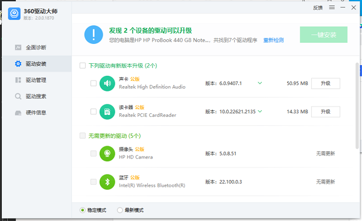
Task: Click the Realtek PCIE CardReader name
Action: (x=148, y=115)
